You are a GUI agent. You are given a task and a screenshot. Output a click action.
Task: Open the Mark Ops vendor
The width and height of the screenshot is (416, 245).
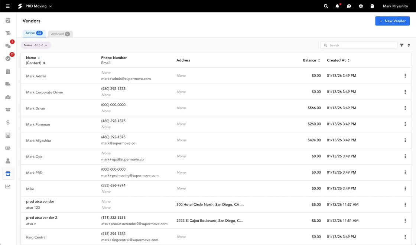(x=34, y=157)
